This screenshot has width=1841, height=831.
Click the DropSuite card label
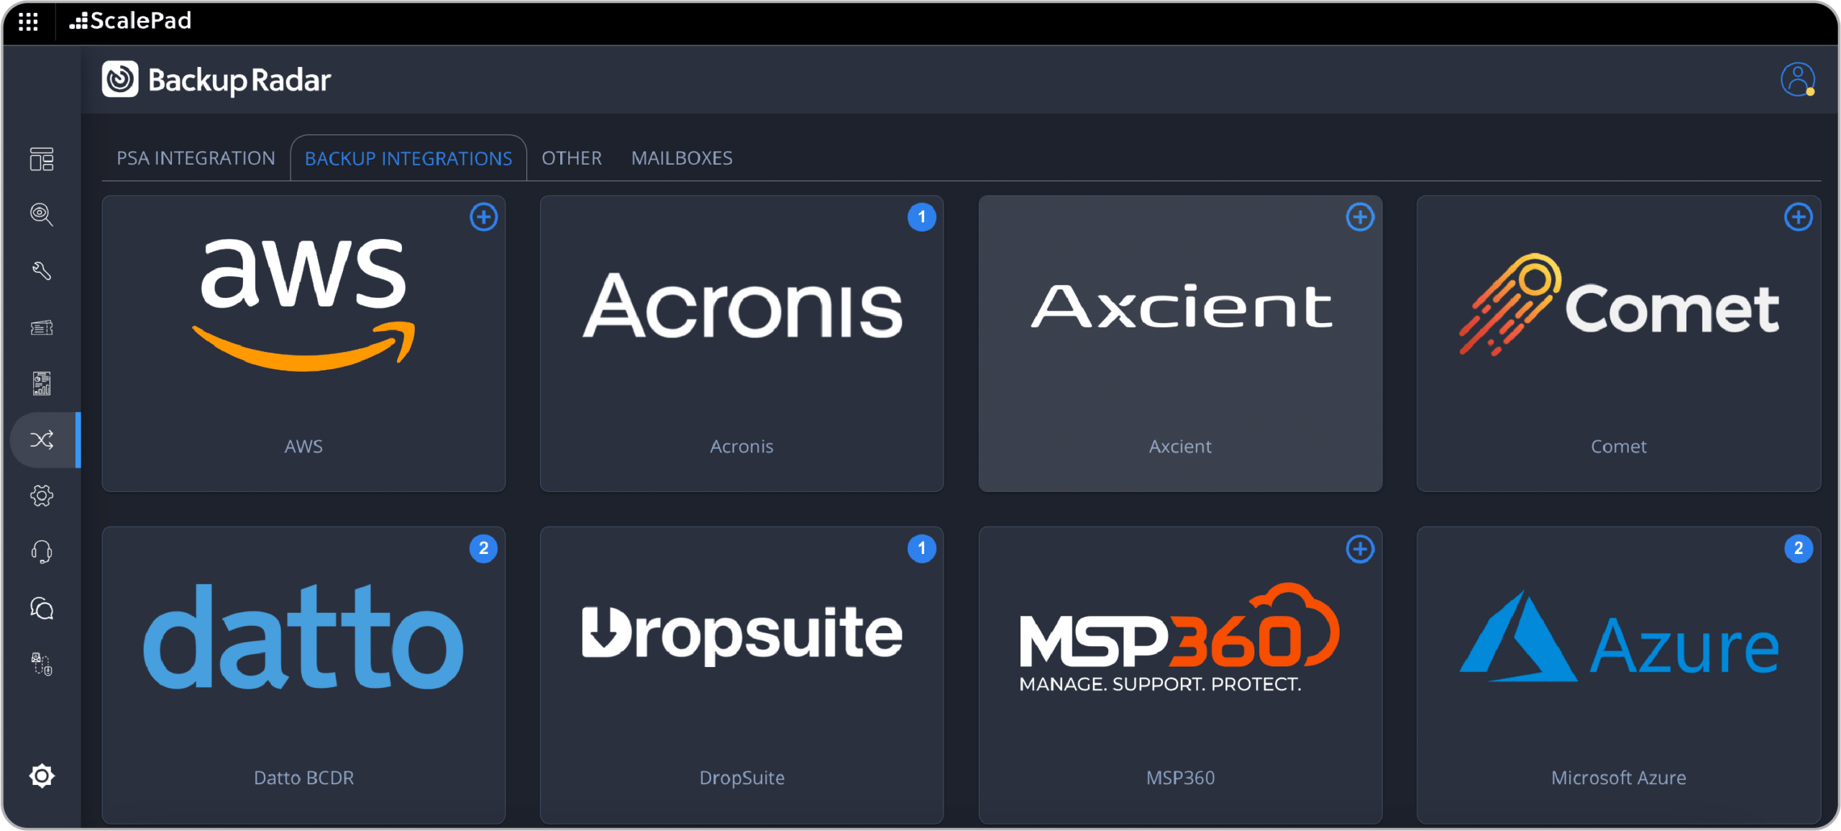742,778
